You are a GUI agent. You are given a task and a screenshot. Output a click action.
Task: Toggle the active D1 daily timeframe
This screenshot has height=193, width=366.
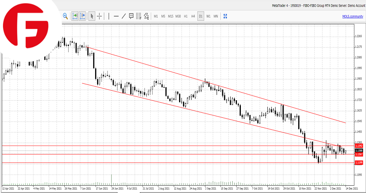click(x=201, y=16)
